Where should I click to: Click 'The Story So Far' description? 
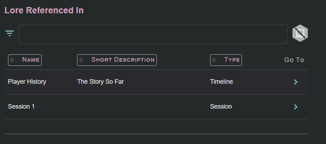click(100, 82)
